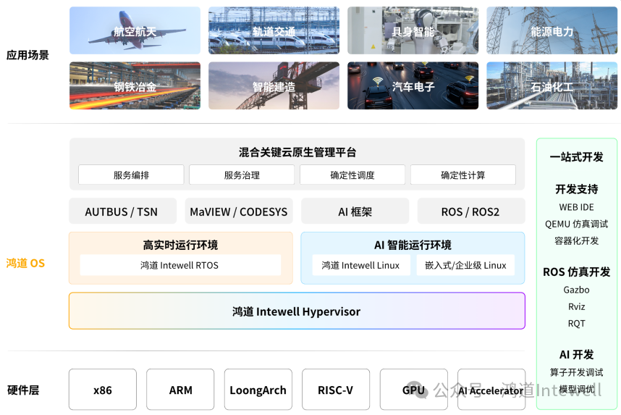
Task: Click the 汽车电子 cars thumbnail
Action: 413,85
